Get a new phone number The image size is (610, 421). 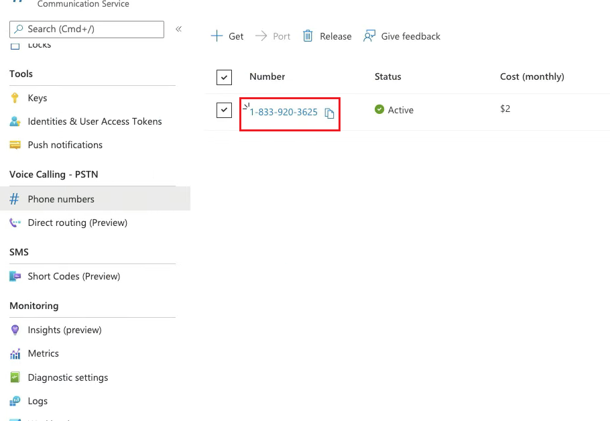[x=227, y=36]
